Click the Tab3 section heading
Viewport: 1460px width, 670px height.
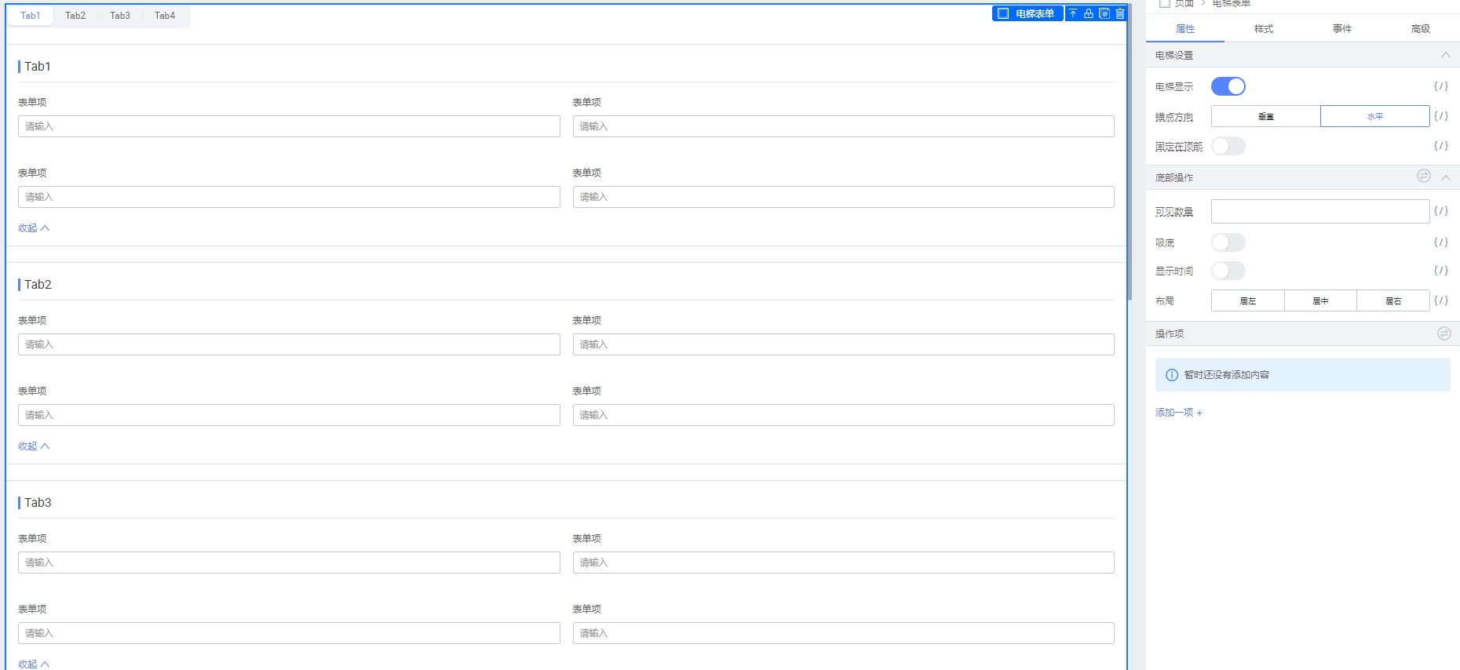click(x=38, y=503)
